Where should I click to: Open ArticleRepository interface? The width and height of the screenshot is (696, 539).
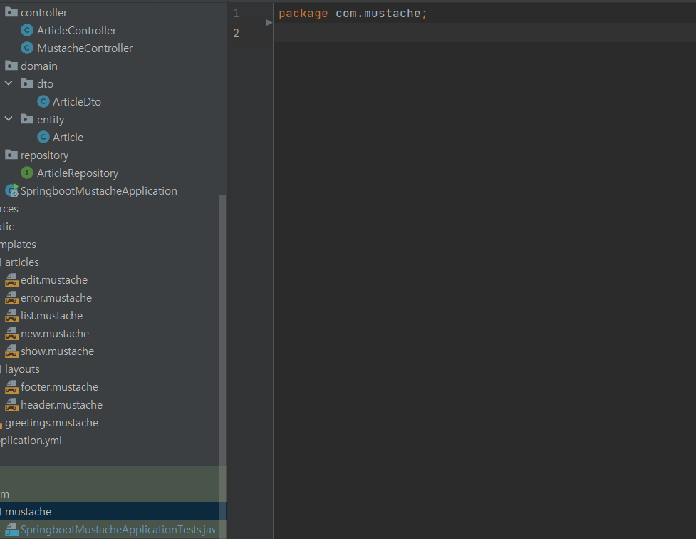pos(78,173)
